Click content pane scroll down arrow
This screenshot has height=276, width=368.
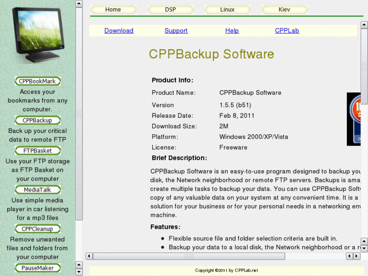(364, 248)
